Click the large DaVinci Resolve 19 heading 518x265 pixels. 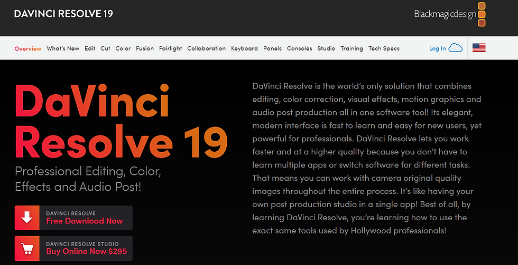click(x=121, y=122)
